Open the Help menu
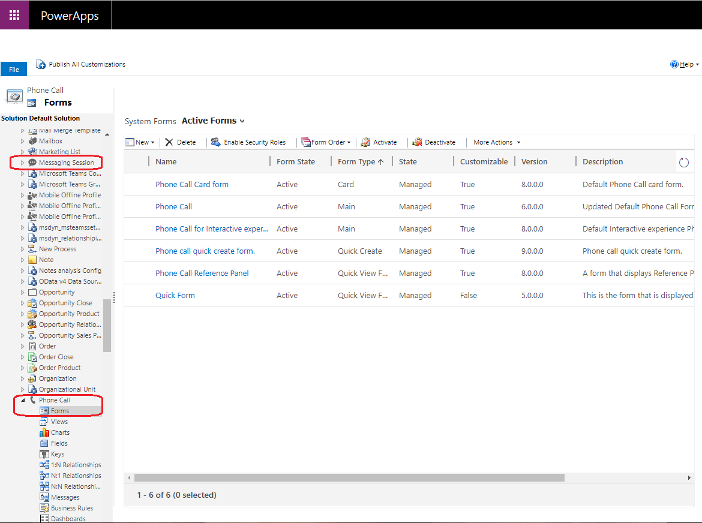The width and height of the screenshot is (702, 523). pyautogui.click(x=684, y=64)
